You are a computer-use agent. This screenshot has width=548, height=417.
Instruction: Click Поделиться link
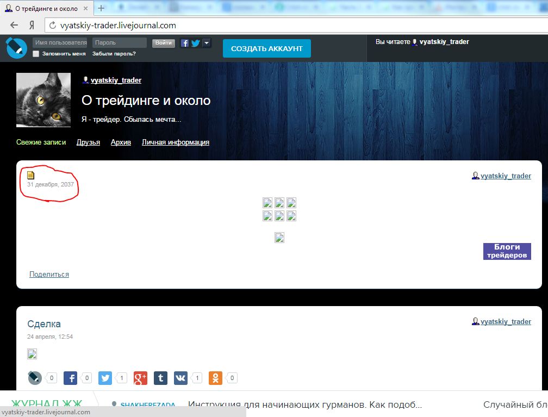tap(49, 275)
